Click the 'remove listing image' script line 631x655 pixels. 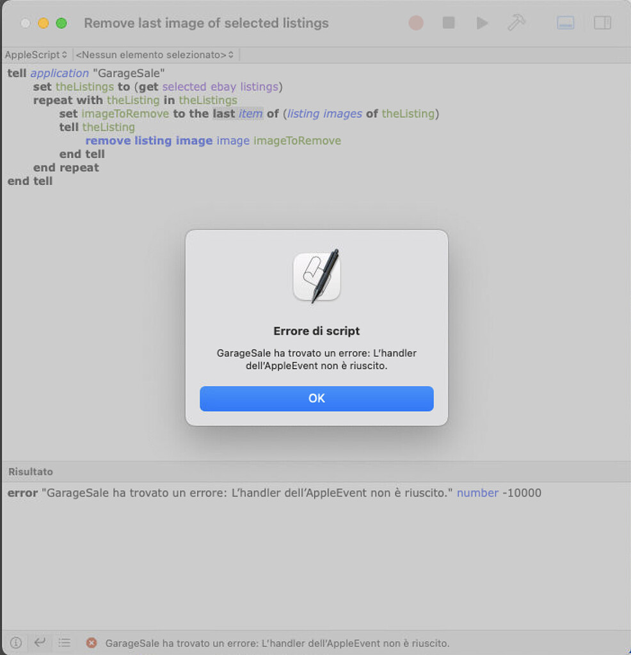[x=213, y=141]
